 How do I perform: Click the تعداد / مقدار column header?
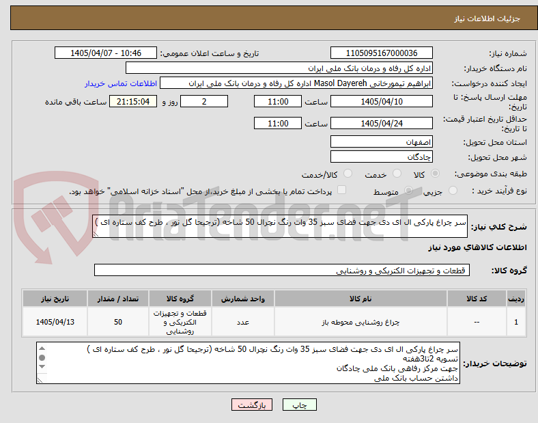click(x=117, y=299)
